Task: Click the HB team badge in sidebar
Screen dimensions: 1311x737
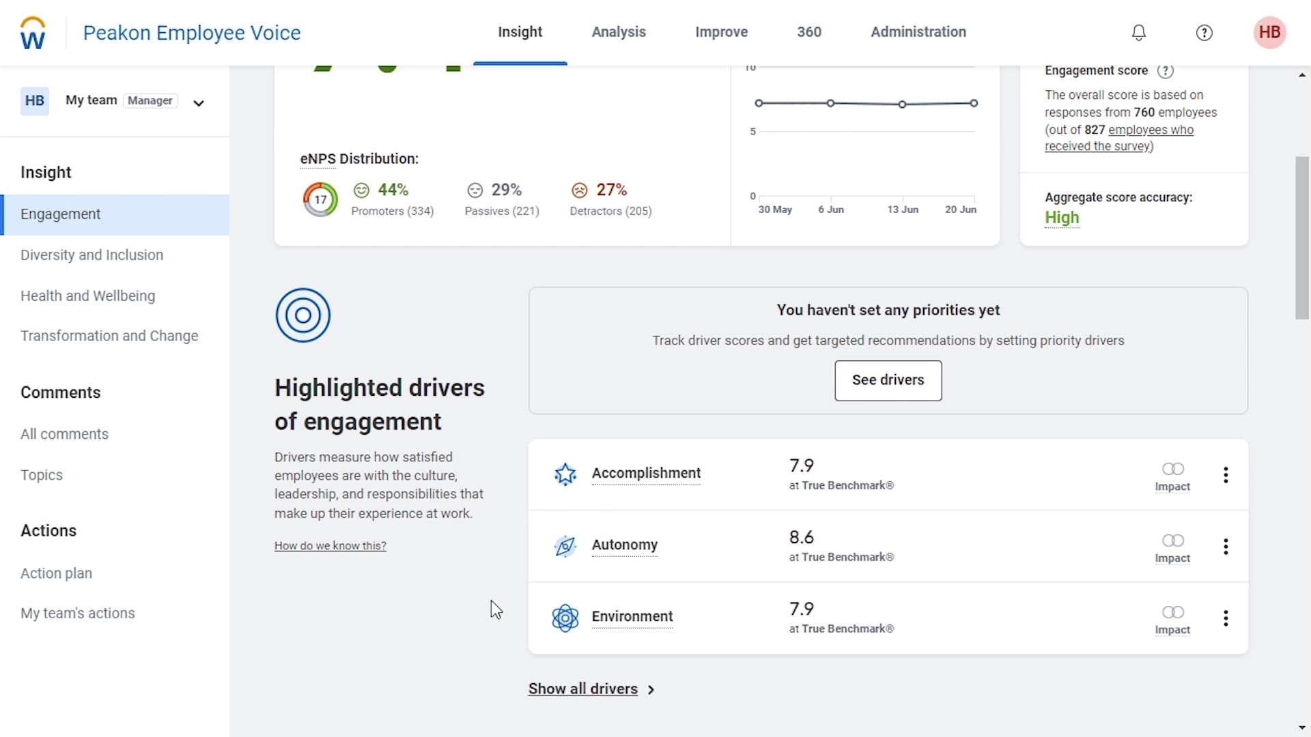Action: (x=35, y=101)
